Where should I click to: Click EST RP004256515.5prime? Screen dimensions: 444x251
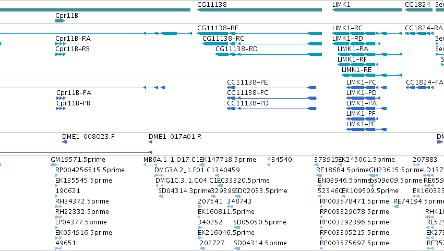[x=90, y=170]
